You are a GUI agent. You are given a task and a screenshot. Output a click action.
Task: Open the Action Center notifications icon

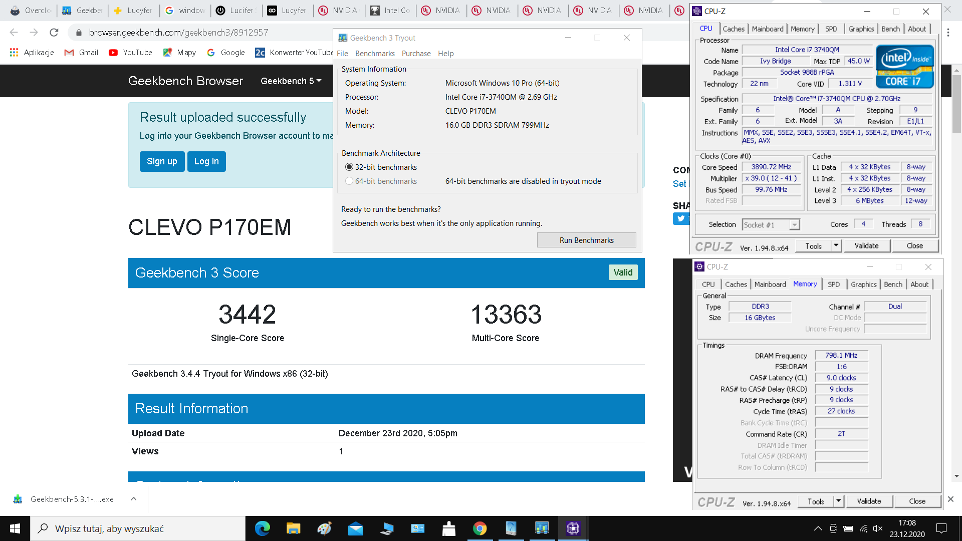pyautogui.click(x=941, y=528)
